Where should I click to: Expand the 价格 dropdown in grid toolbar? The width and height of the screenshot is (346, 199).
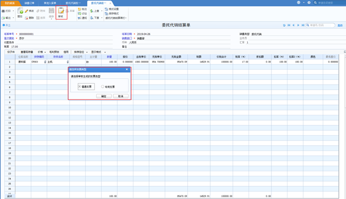(x=45, y=52)
